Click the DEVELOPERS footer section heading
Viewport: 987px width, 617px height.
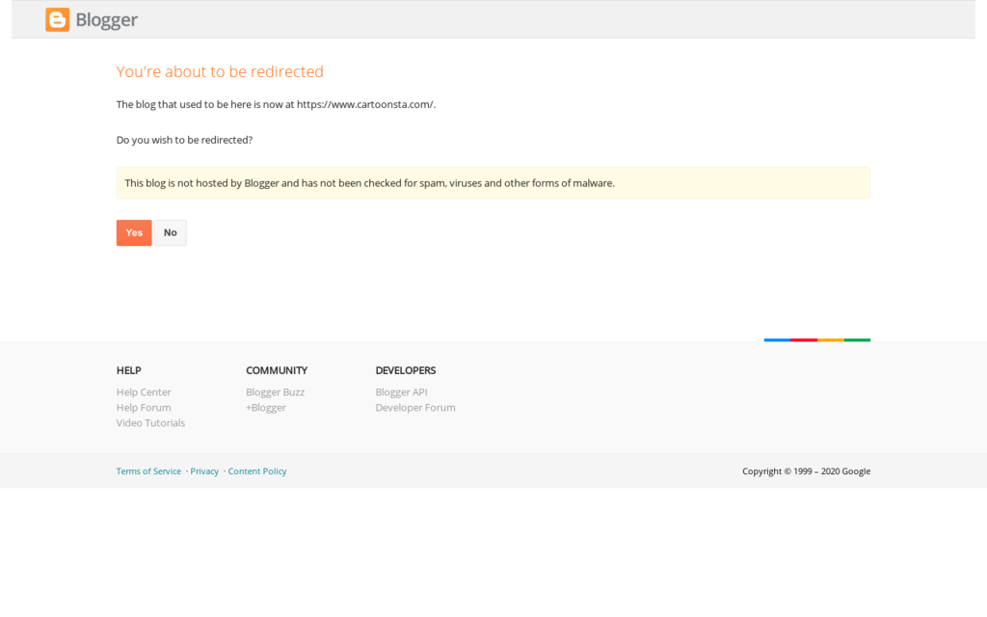pyautogui.click(x=405, y=370)
